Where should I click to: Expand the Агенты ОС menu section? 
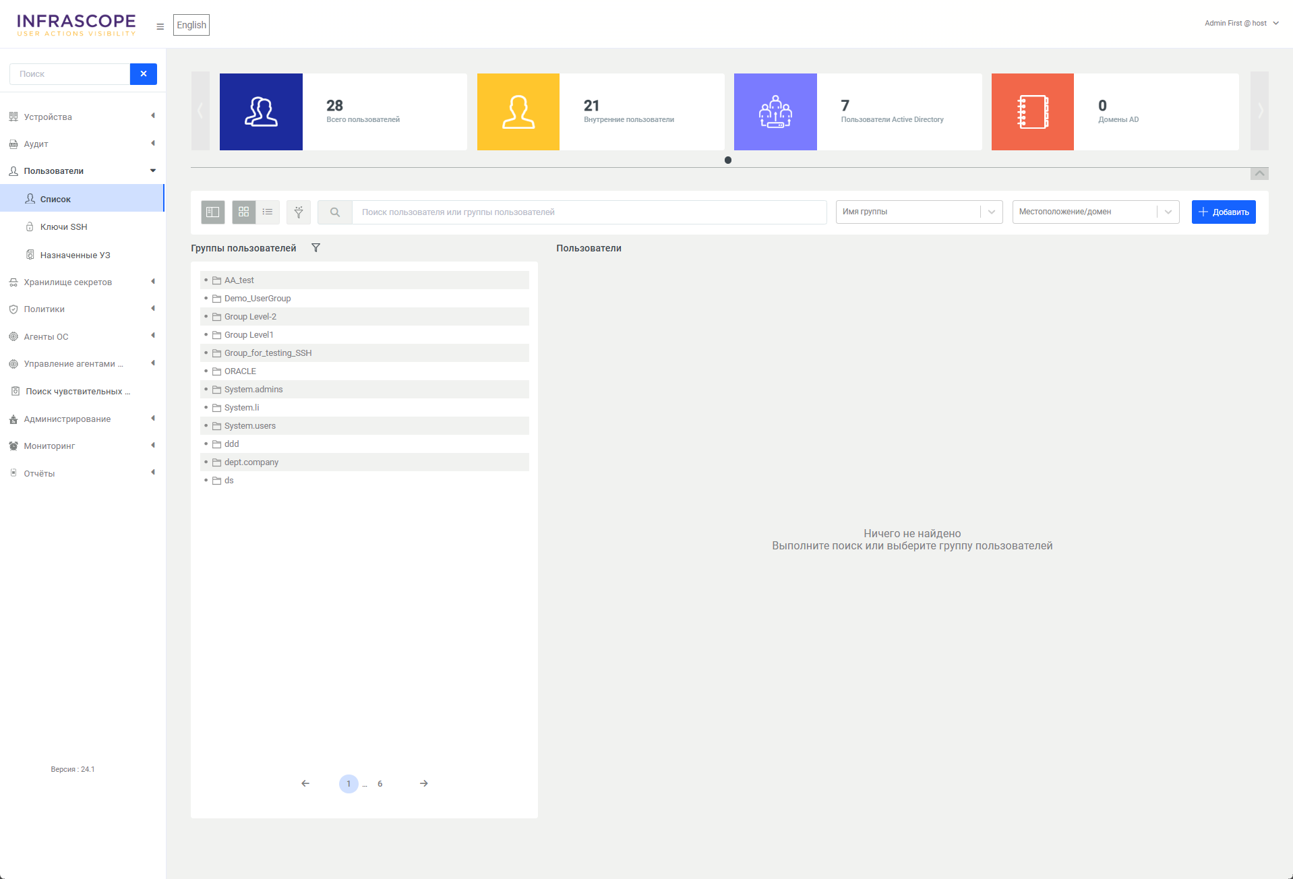pos(82,336)
